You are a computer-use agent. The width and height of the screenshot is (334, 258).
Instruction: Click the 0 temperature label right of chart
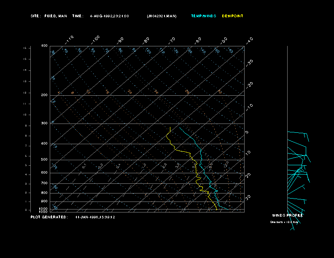point(247,132)
